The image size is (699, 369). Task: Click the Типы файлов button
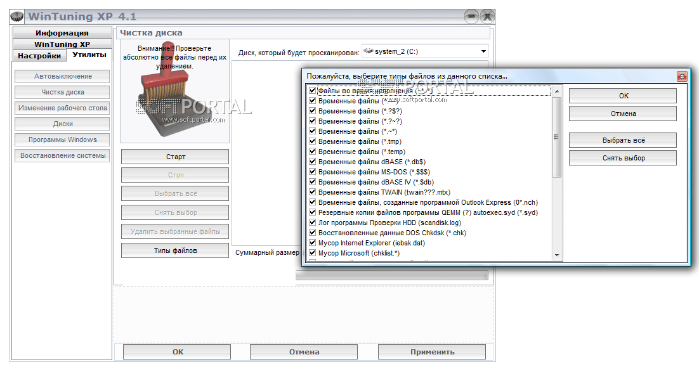pyautogui.click(x=175, y=250)
